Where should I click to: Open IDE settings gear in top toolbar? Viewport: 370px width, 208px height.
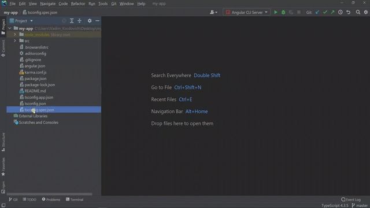pyautogui.click(x=366, y=12)
